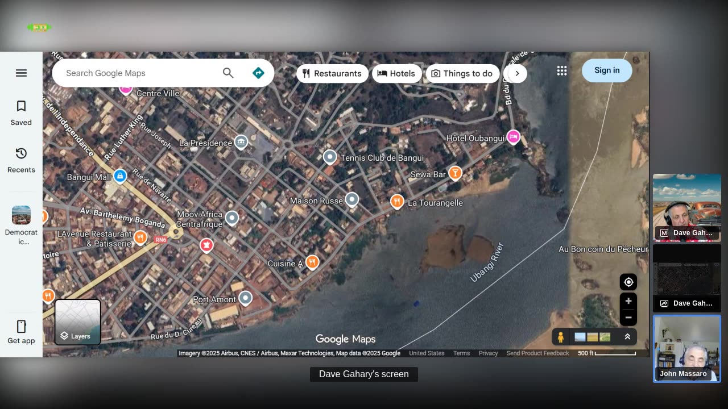Image resolution: width=728 pixels, height=409 pixels.
Task: Open the Terms link
Action: [461, 353]
